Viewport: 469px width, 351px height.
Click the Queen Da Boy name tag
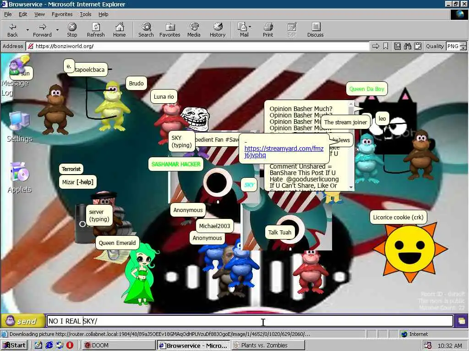coord(367,89)
